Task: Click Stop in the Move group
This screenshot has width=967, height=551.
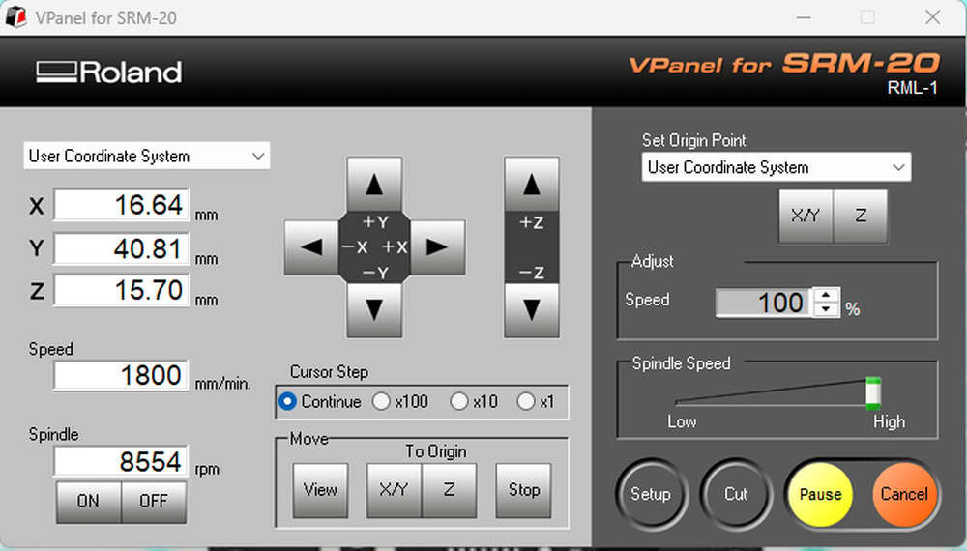Action: (x=523, y=490)
